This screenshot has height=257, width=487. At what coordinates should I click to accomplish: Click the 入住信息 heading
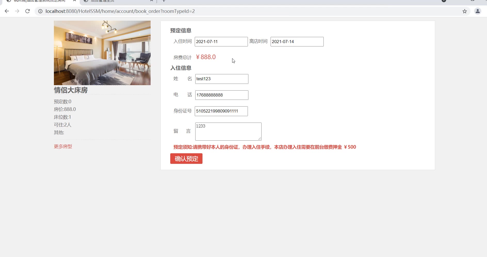pyautogui.click(x=181, y=68)
